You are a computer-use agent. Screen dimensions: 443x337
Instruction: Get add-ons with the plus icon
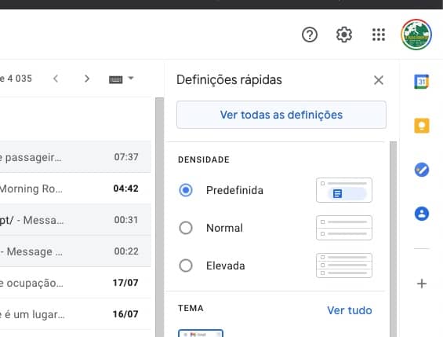pyautogui.click(x=422, y=284)
